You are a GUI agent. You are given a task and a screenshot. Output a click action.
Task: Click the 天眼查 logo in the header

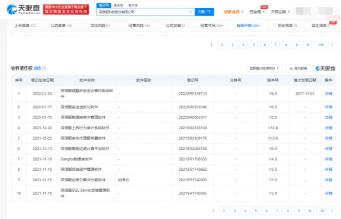pos(22,9)
